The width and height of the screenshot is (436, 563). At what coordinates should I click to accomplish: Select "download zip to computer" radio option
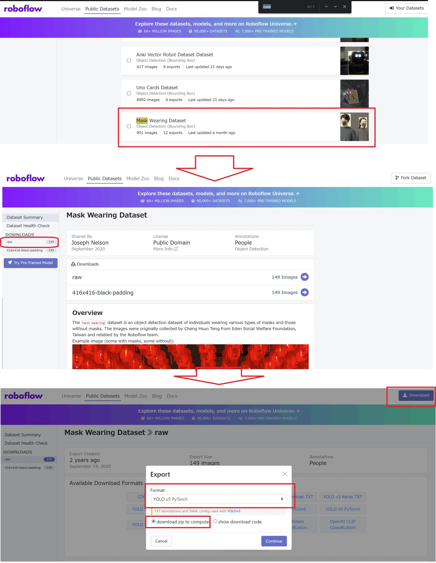click(x=153, y=522)
